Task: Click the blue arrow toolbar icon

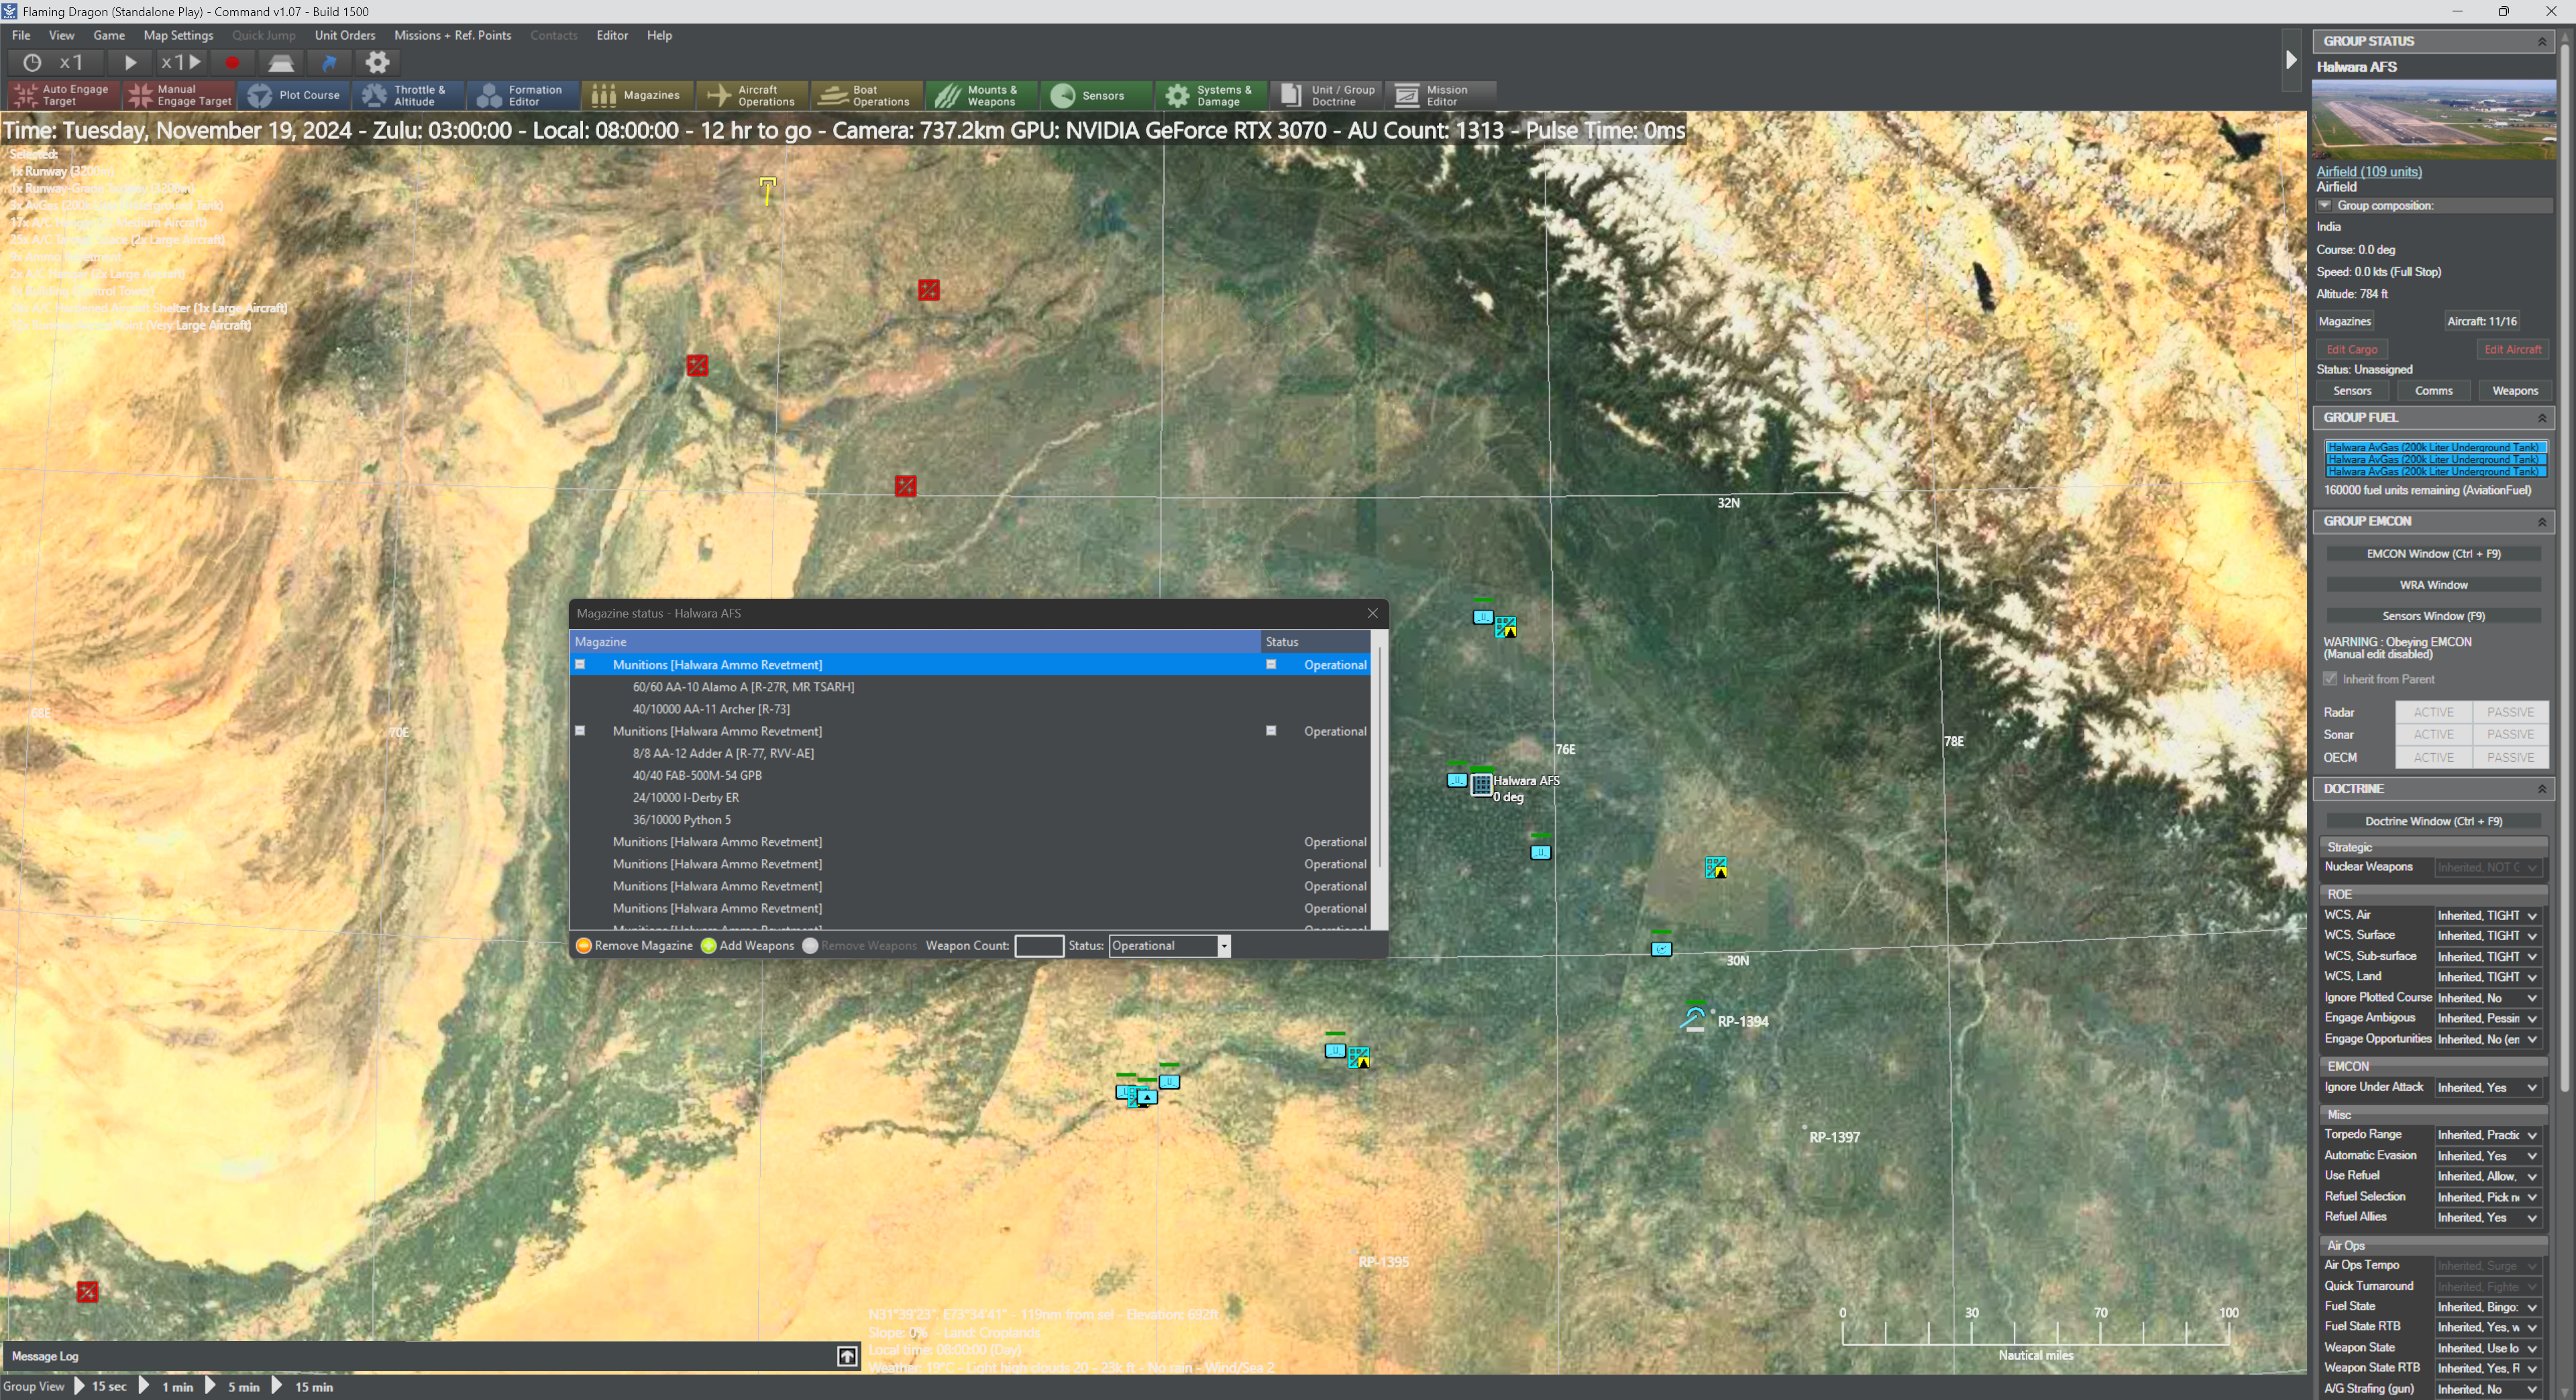Action: (x=329, y=62)
